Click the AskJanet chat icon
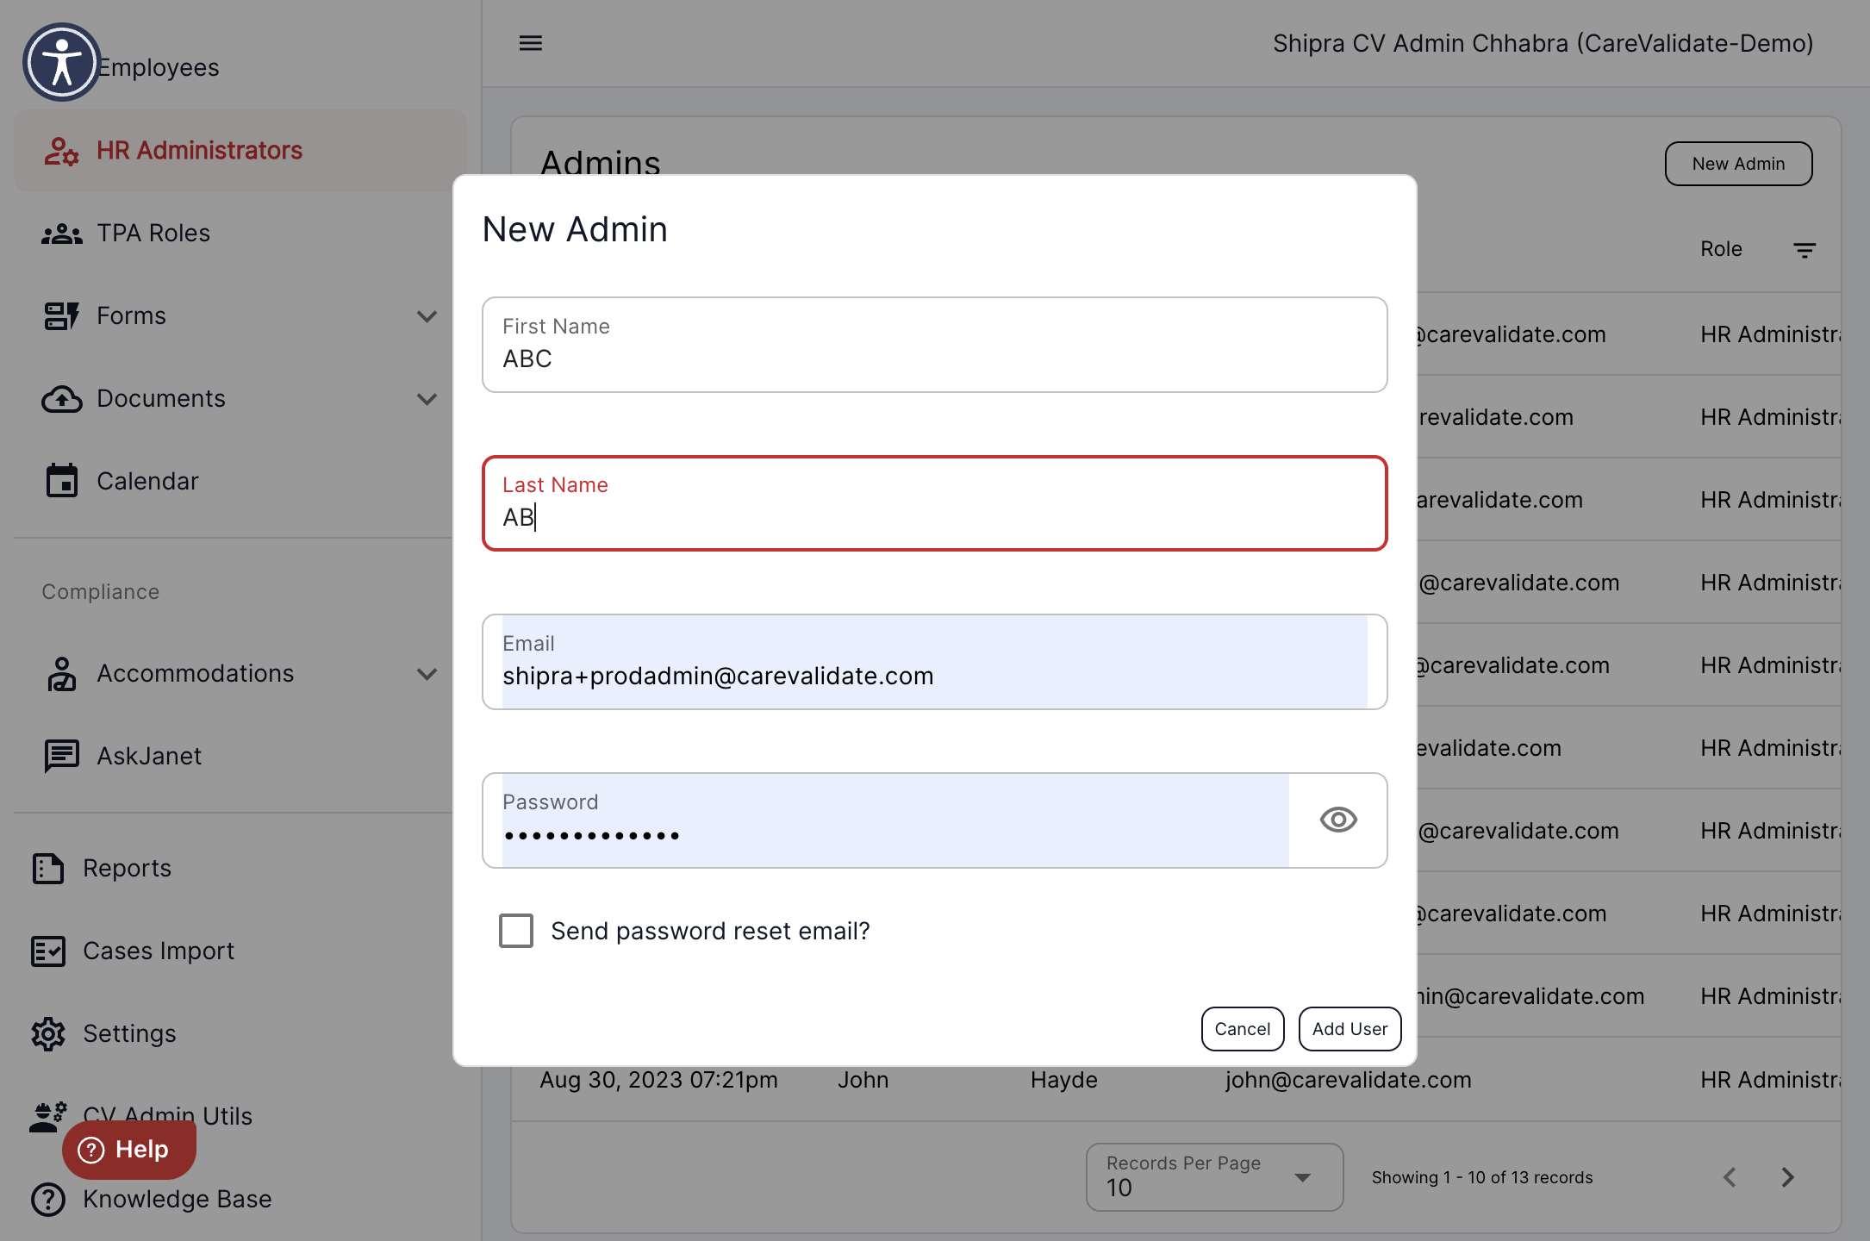Screen dimensions: 1870x1241 pos(61,757)
